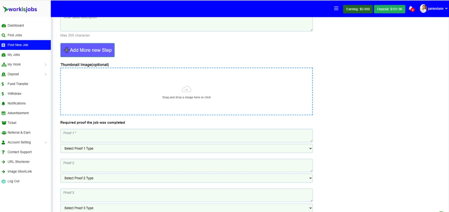Click the cloud upload icon
The width and height of the screenshot is (449, 212).
point(186,89)
